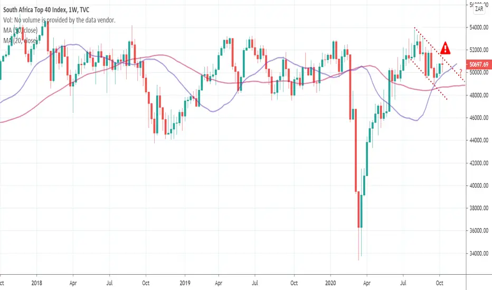Click the 42000.00 price axis label

pyautogui.click(x=479, y=163)
